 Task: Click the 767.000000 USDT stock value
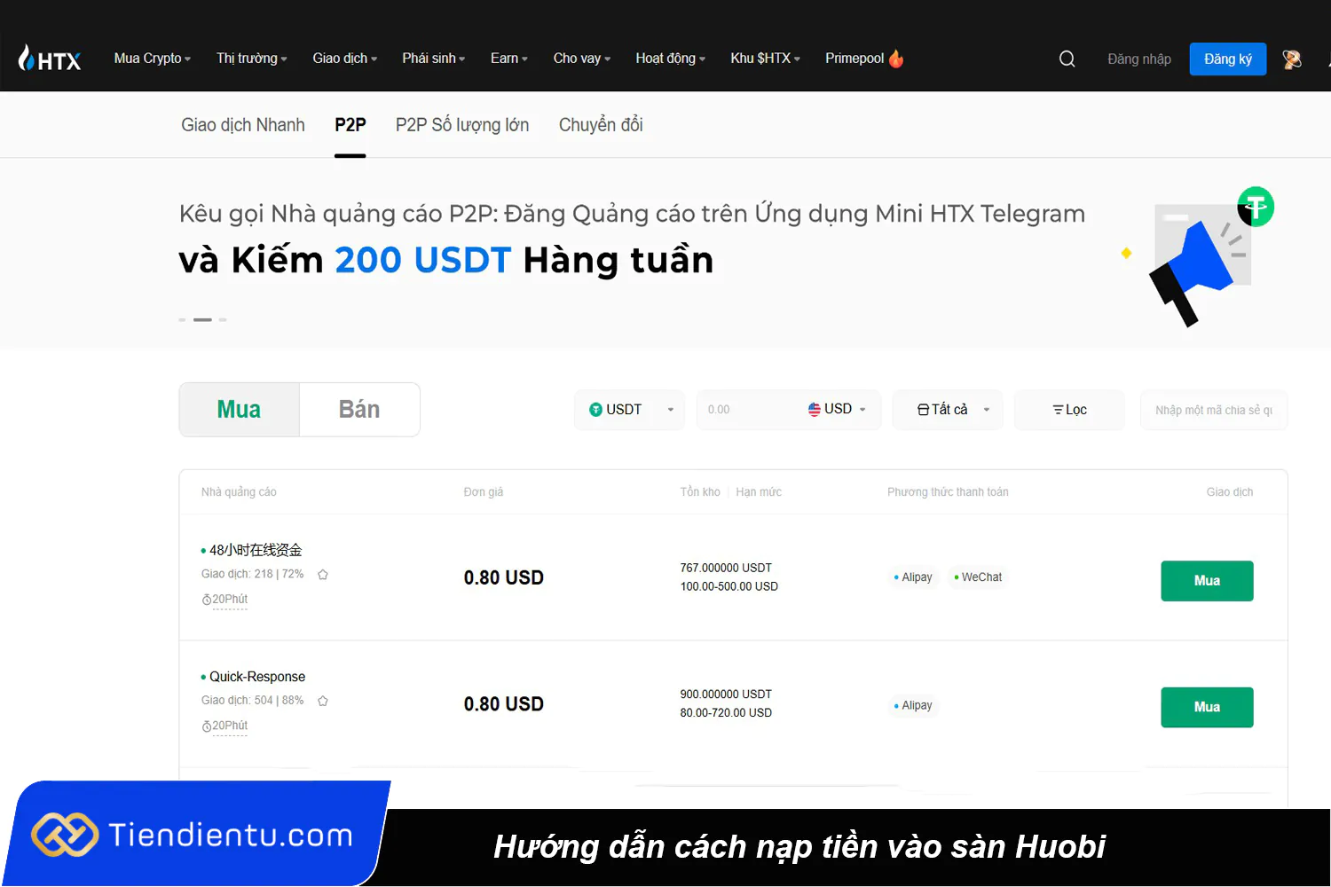726,568
